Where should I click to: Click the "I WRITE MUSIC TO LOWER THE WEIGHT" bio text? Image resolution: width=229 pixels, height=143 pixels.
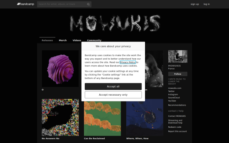pyautogui.click(x=177, y=82)
